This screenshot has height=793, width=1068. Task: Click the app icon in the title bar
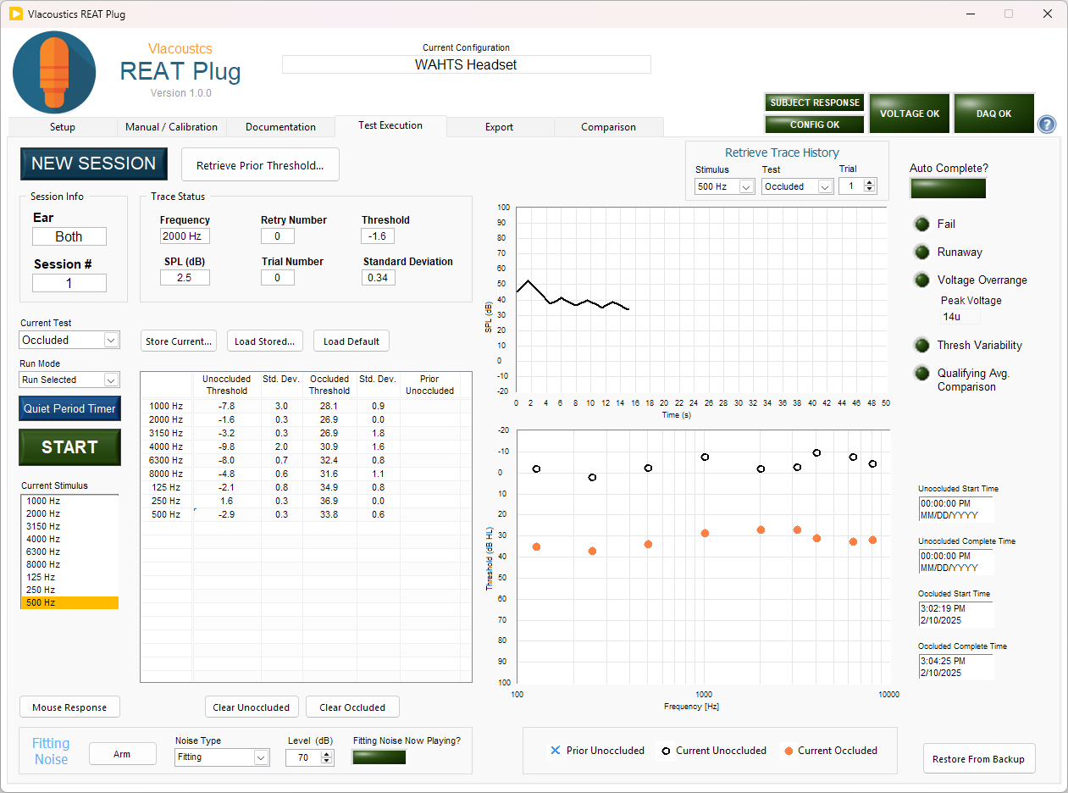15,14
